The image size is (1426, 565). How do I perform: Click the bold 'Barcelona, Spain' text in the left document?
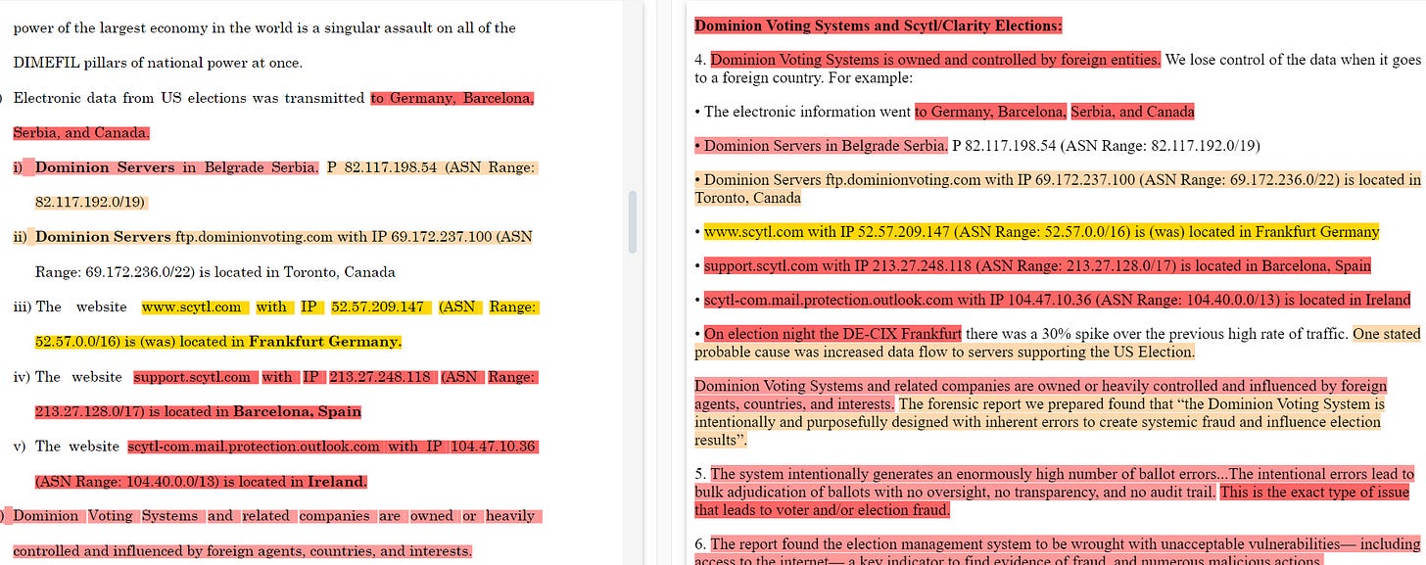(297, 411)
